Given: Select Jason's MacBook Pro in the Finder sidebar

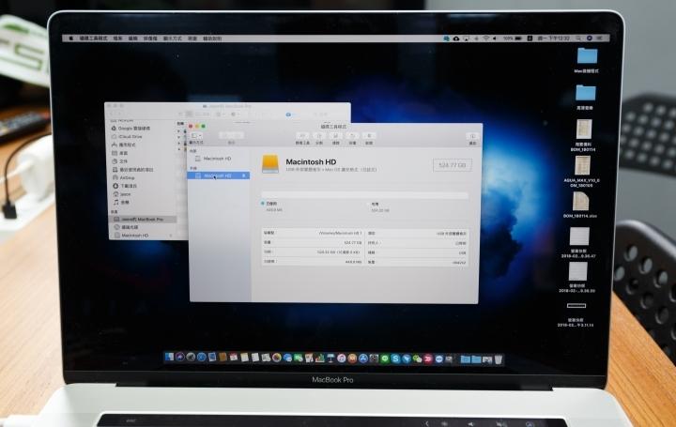Looking at the screenshot, I should coord(143,220).
